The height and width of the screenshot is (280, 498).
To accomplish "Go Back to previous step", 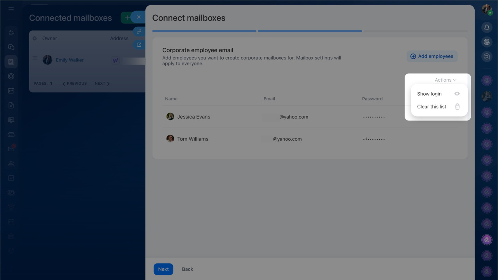I will [188, 269].
